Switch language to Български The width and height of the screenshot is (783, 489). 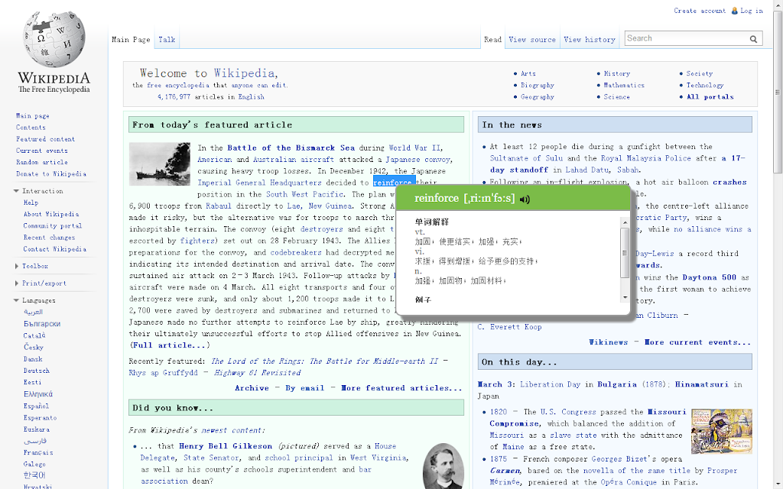tap(42, 324)
